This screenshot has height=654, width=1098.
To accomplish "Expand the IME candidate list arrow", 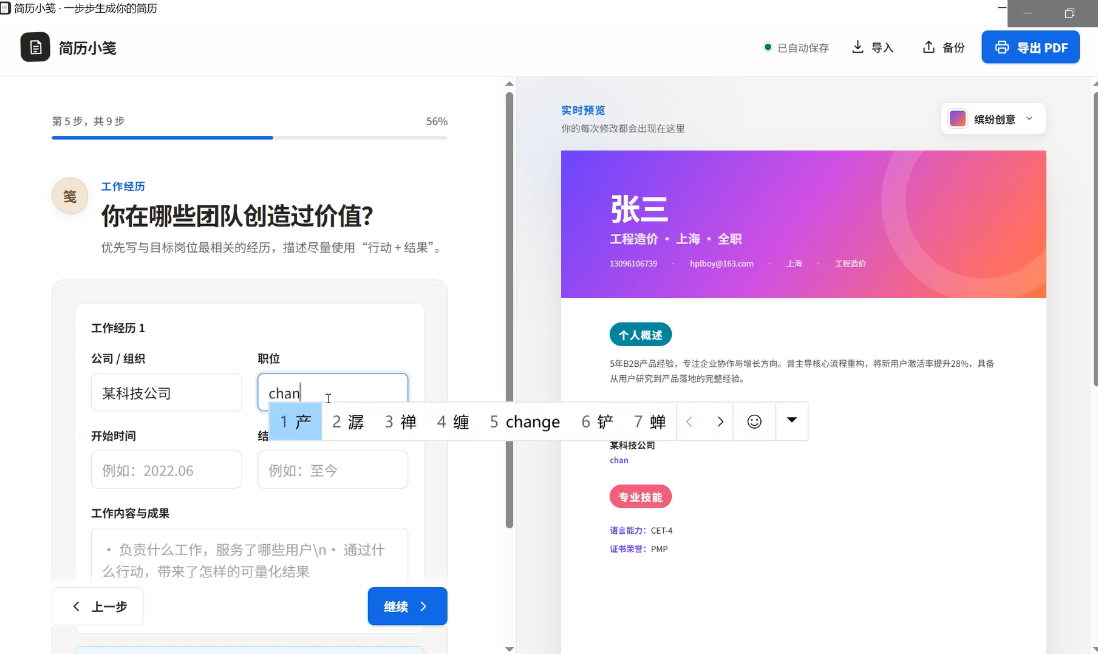I will coord(792,420).
